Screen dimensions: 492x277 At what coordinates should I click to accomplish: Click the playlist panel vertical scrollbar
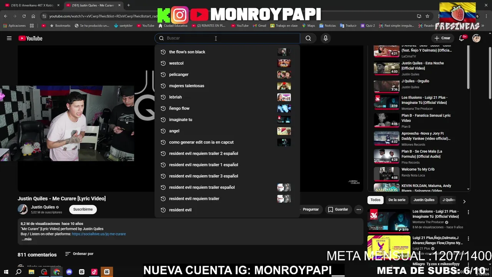(468, 67)
